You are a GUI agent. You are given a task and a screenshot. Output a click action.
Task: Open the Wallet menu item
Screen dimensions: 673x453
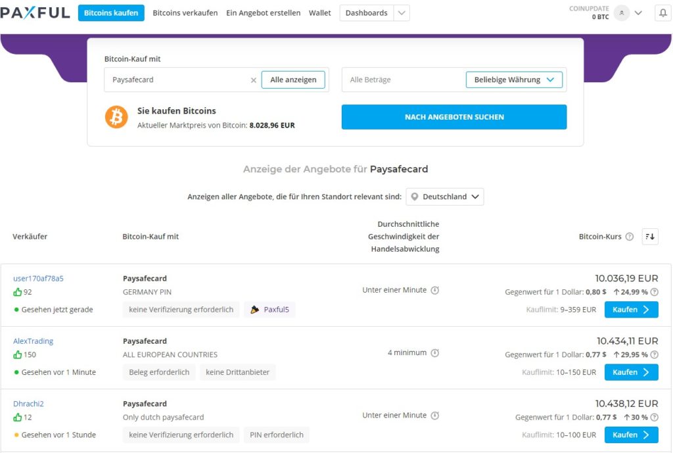click(x=320, y=13)
